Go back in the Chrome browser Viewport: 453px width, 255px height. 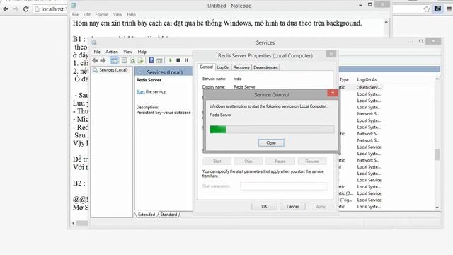6,9
